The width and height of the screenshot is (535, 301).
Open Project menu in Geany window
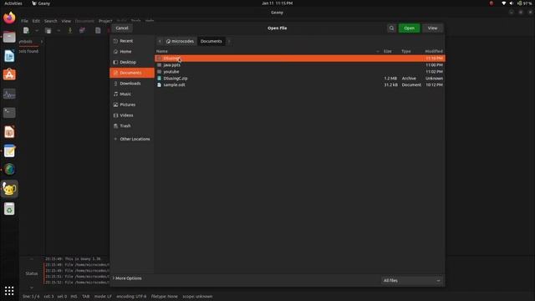pos(105,21)
